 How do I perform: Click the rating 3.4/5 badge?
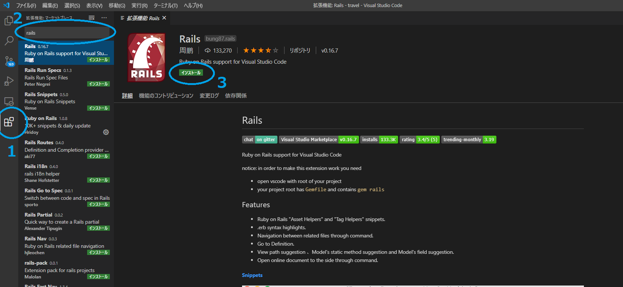[x=420, y=139]
